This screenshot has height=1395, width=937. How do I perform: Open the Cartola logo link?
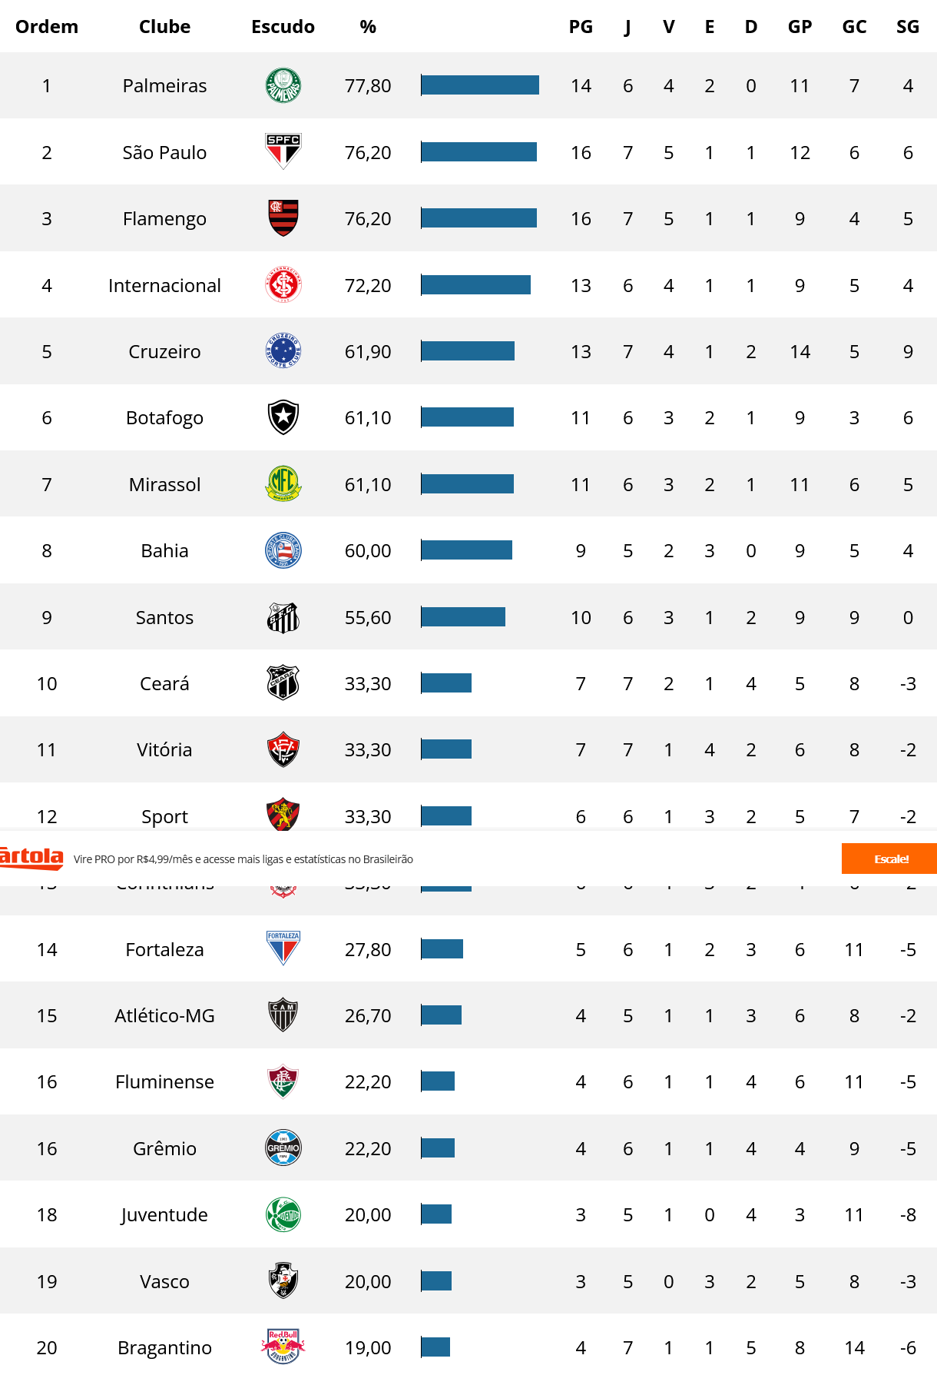[31, 858]
